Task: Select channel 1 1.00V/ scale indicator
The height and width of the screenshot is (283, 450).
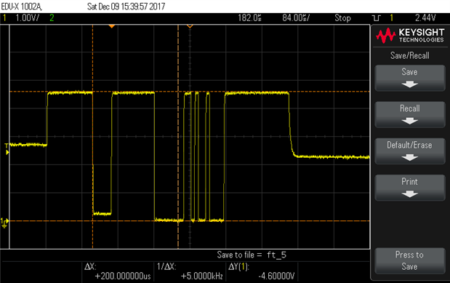Action: pyautogui.click(x=28, y=18)
